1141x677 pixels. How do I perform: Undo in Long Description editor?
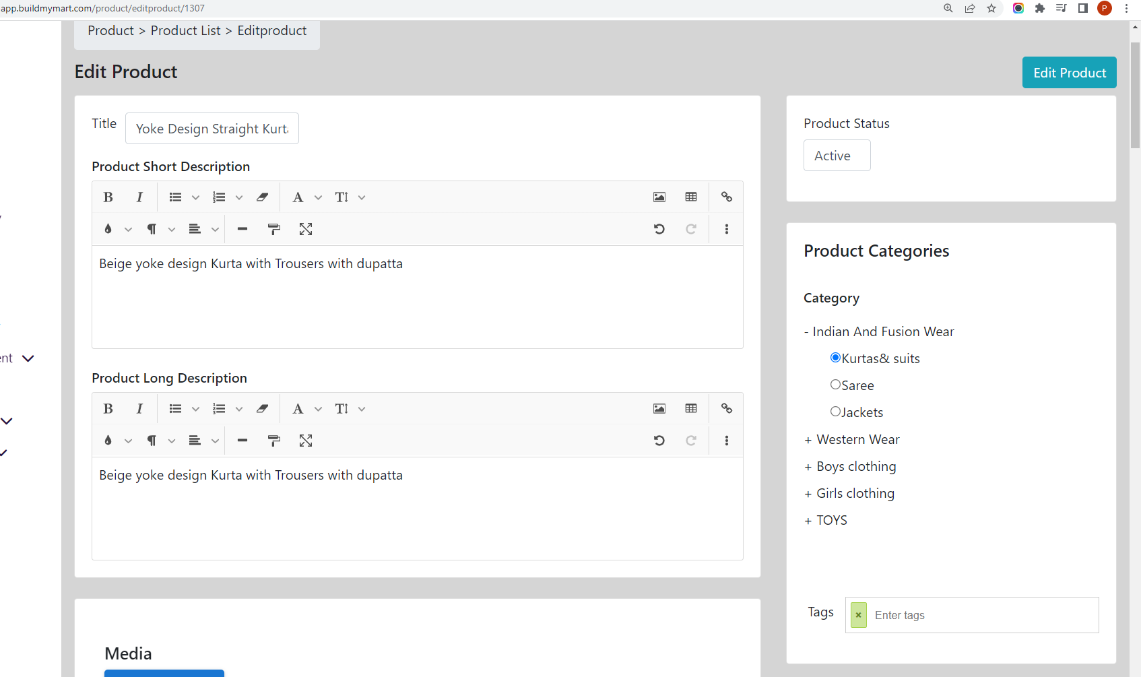(x=659, y=441)
